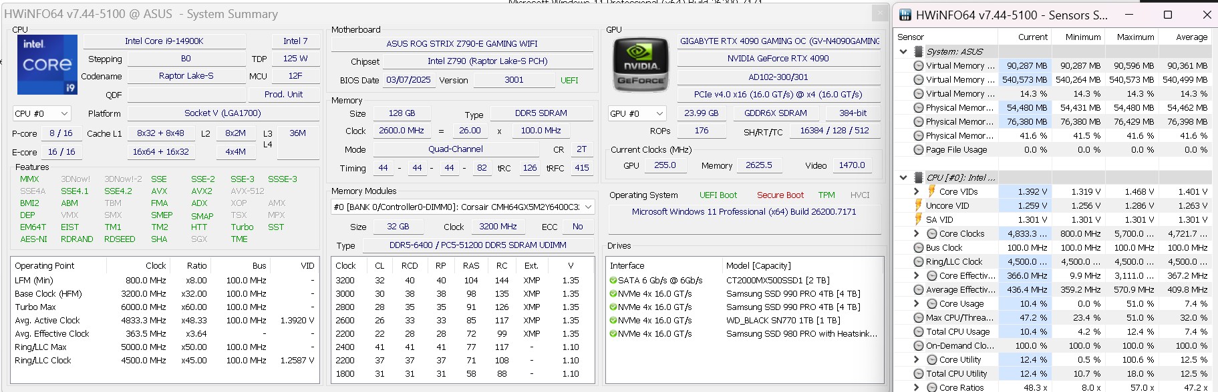The image size is (1218, 392).
Task: Click the green check icon of SATA drive
Action: point(613,281)
